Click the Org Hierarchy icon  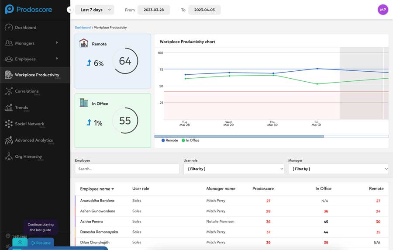coord(9,156)
